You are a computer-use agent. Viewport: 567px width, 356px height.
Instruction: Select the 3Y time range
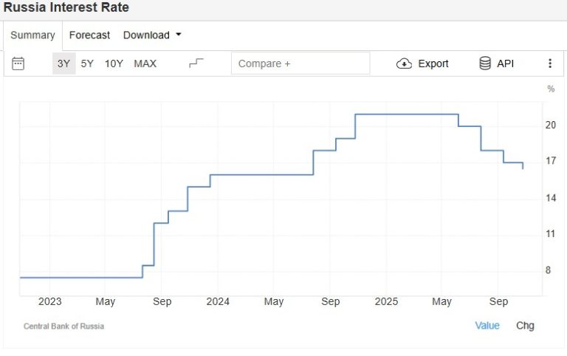tap(63, 64)
